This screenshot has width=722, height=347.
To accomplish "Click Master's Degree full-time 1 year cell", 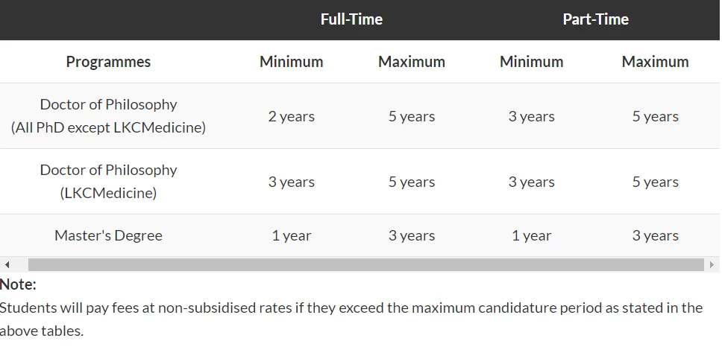I will pos(292,236).
